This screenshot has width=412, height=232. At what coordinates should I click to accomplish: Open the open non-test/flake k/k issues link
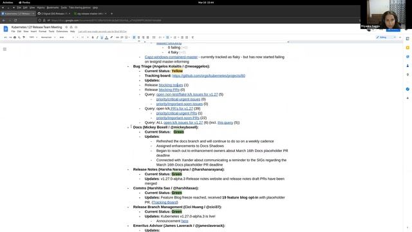click(187, 95)
